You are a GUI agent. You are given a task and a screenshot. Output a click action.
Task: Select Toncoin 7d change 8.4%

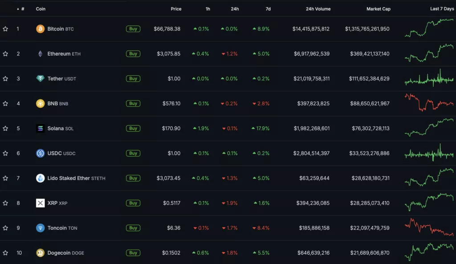click(x=261, y=228)
